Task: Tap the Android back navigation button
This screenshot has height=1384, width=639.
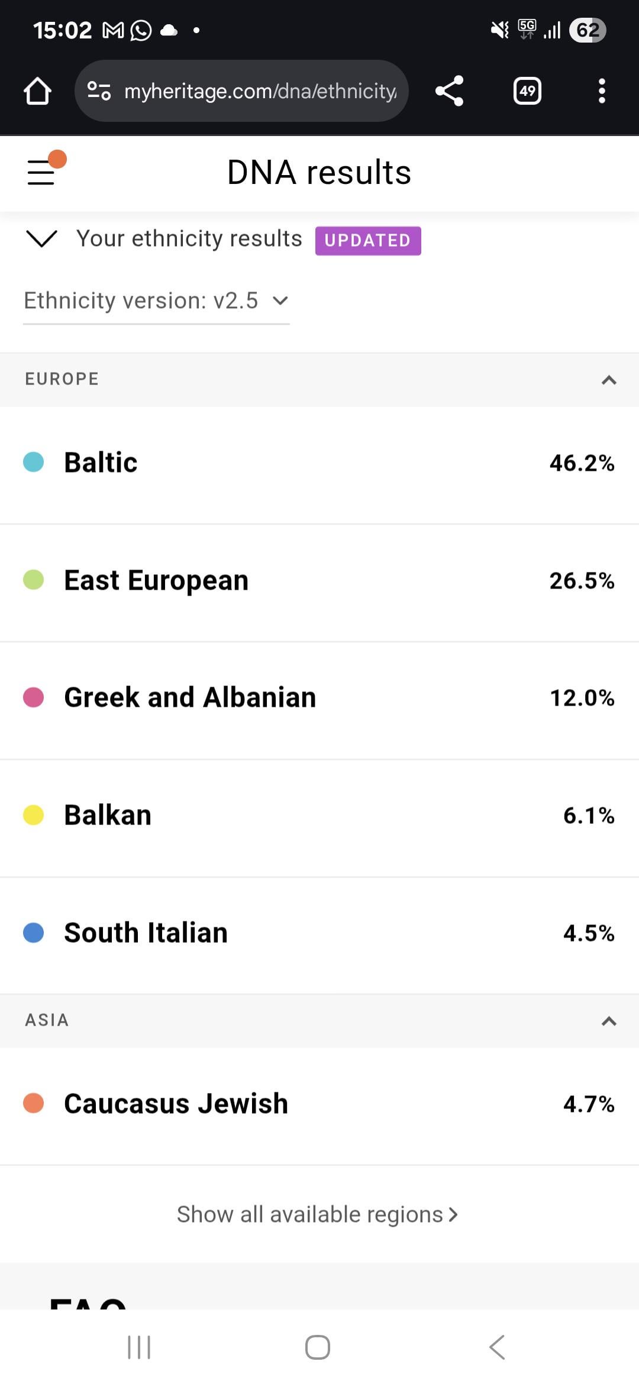Action: point(497,1347)
